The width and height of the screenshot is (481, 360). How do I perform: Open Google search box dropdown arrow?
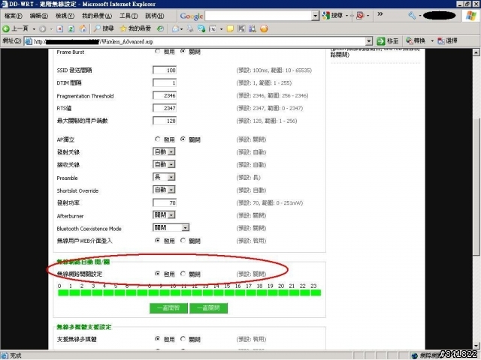tap(315, 16)
